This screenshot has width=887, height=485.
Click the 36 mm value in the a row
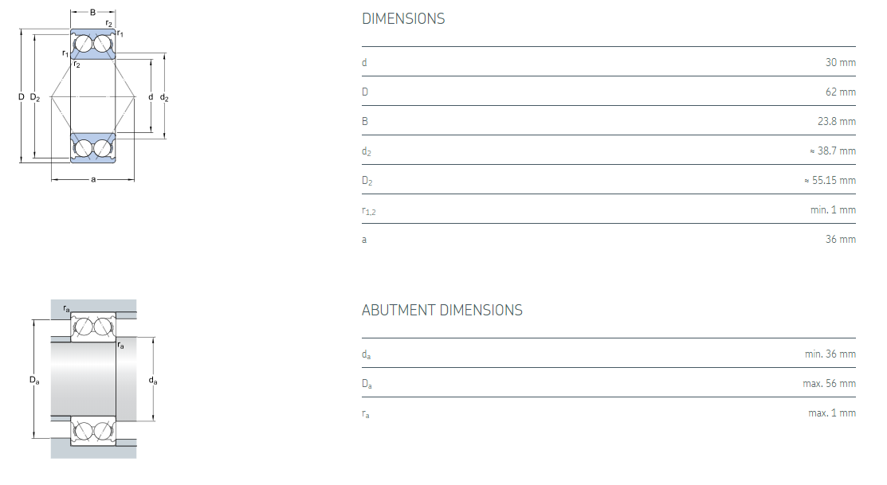(840, 239)
